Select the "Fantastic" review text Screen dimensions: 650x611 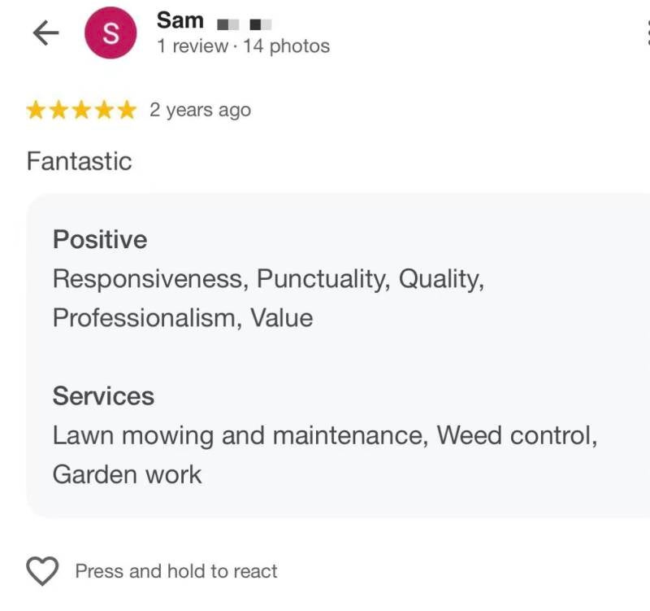[x=79, y=161]
